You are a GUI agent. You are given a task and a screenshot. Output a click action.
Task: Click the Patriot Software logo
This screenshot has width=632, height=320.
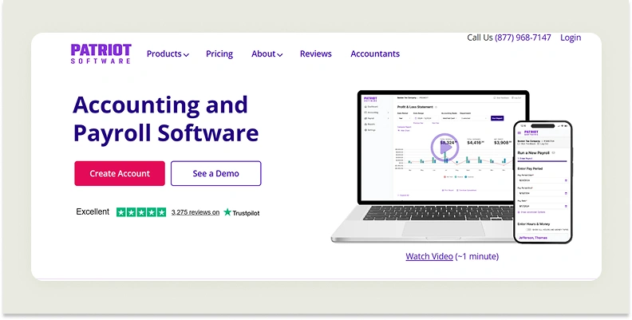pyautogui.click(x=101, y=53)
